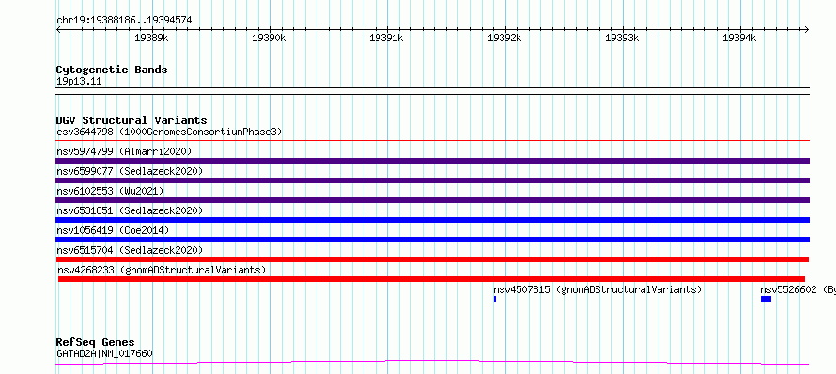Screen dimensions: 836x374
Task: Click the nsv5526602 label text
Action: tap(797, 289)
